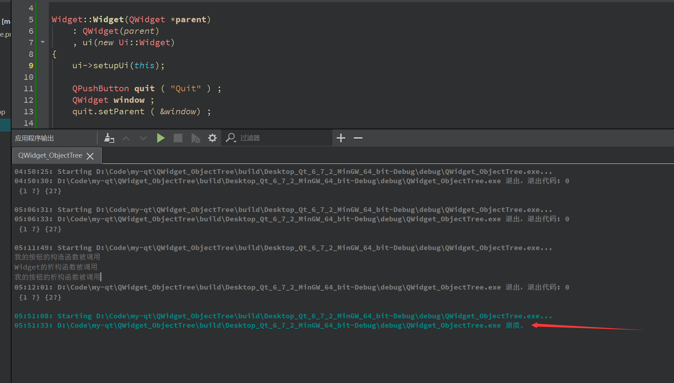Image resolution: width=674 pixels, height=383 pixels.
Task: Go to next output item arrow
Action: pos(143,138)
